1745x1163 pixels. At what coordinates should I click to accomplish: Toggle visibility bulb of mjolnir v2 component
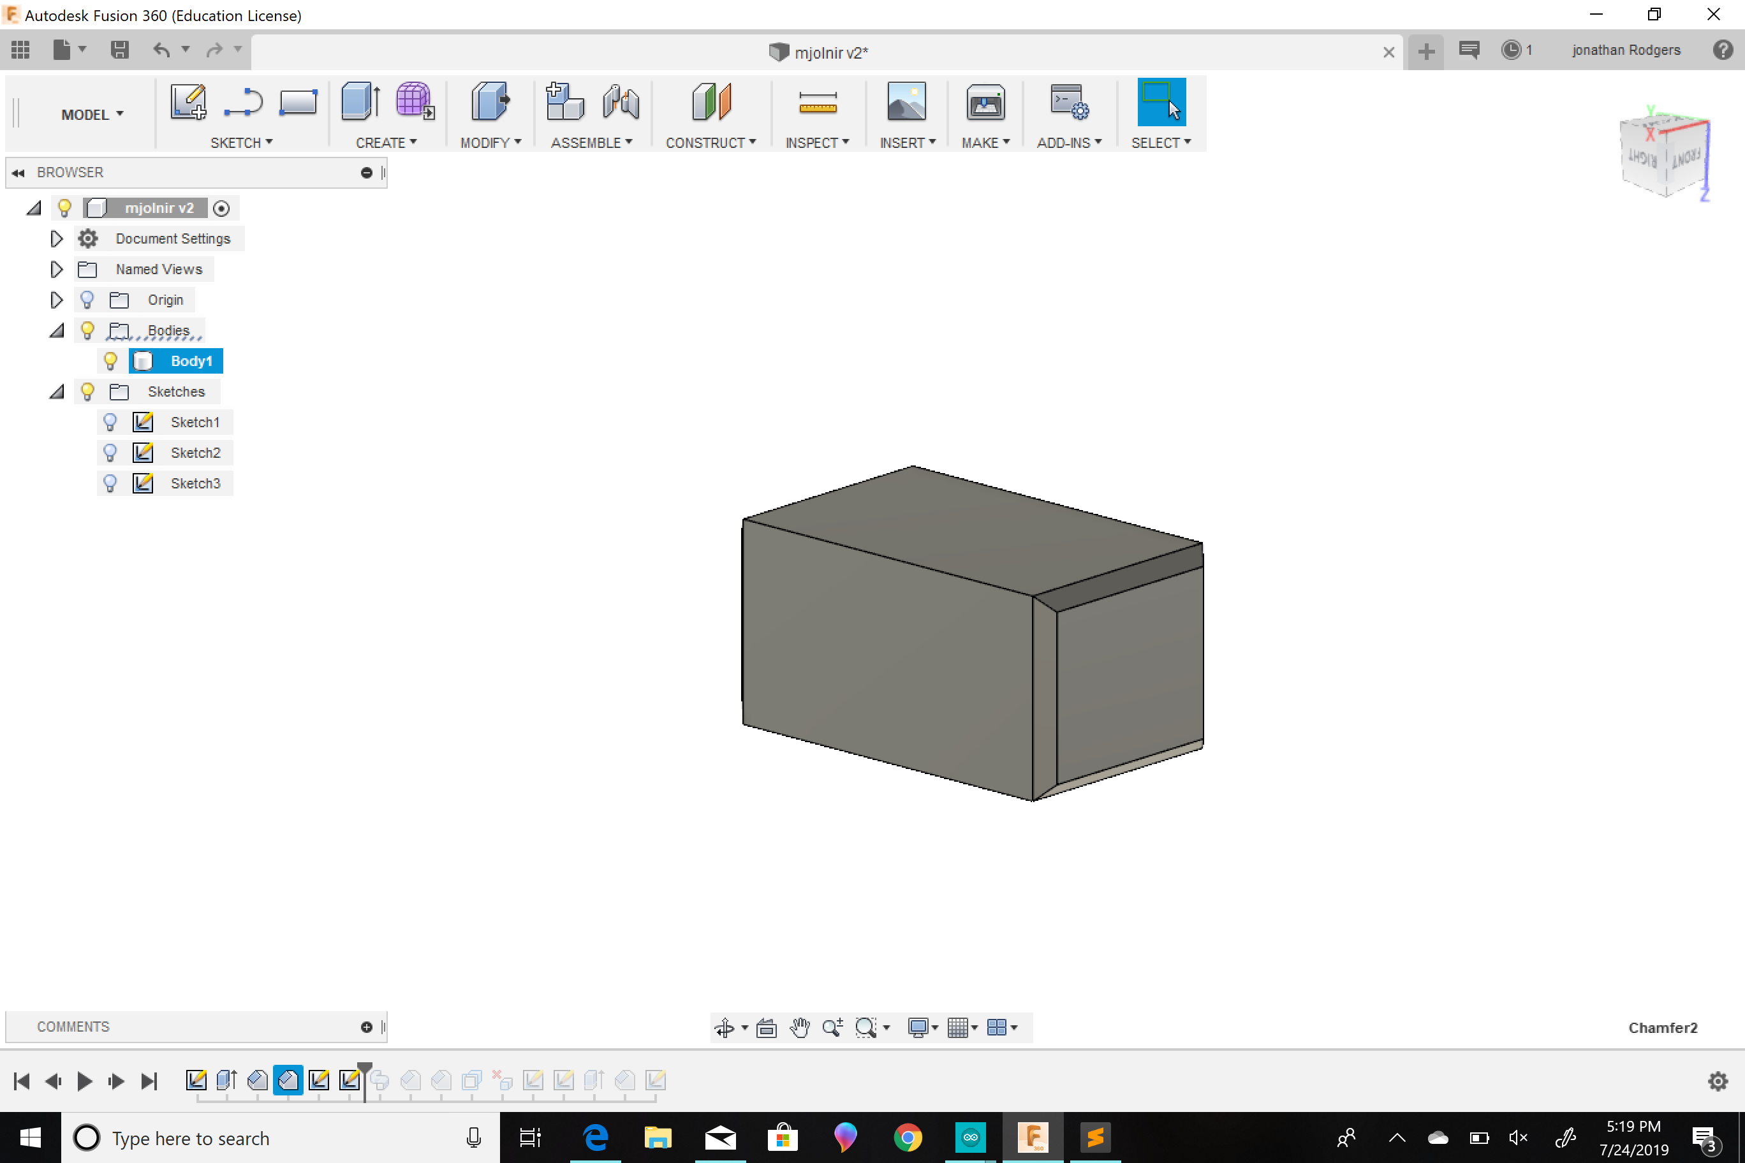[64, 208]
